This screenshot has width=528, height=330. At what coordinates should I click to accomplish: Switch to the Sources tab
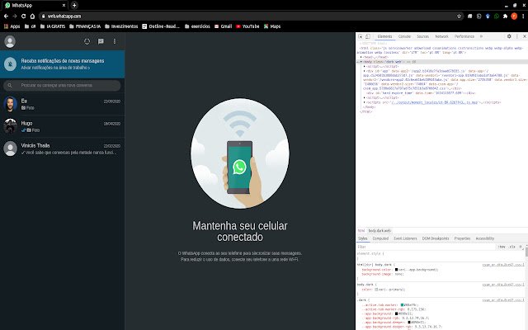click(422, 36)
